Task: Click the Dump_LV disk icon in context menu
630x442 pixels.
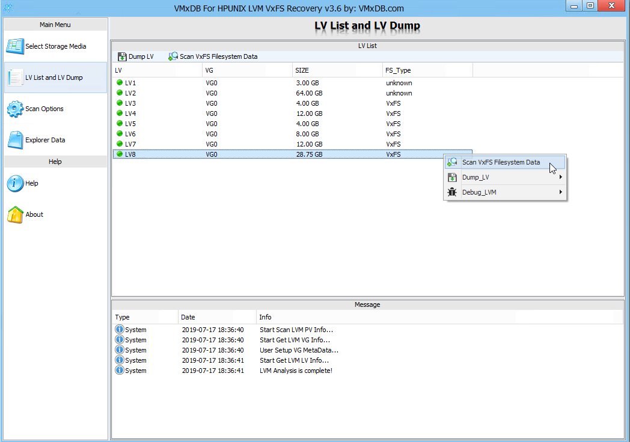Action: click(x=453, y=177)
